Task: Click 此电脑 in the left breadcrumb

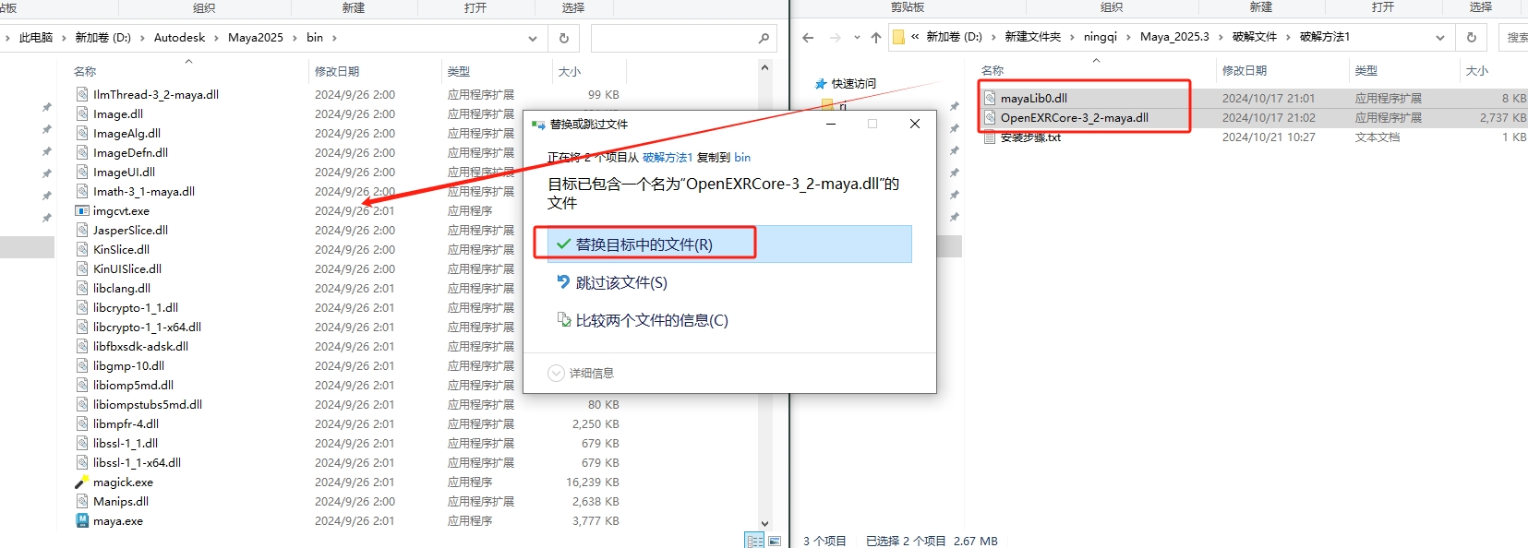Action: tap(36, 38)
